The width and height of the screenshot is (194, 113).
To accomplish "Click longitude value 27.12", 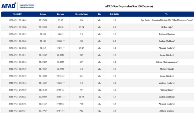I will click(x=60, y=20).
